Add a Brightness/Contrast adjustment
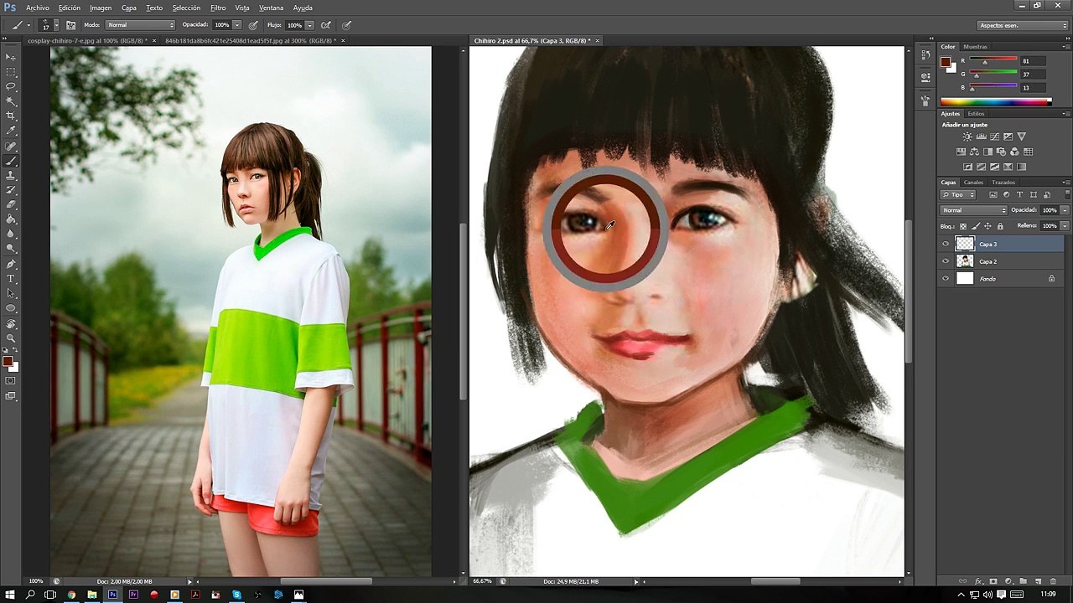Viewport: 1073px width, 603px height. click(x=967, y=137)
